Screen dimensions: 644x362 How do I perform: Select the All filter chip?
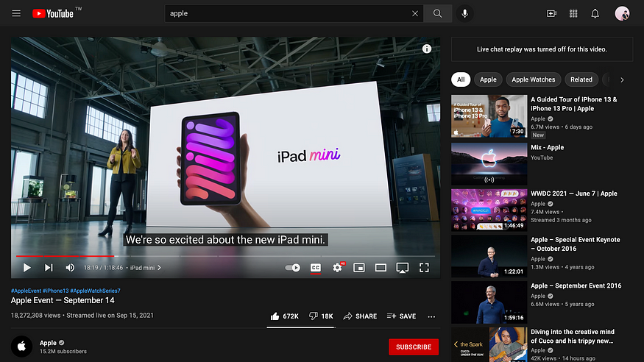point(461,79)
